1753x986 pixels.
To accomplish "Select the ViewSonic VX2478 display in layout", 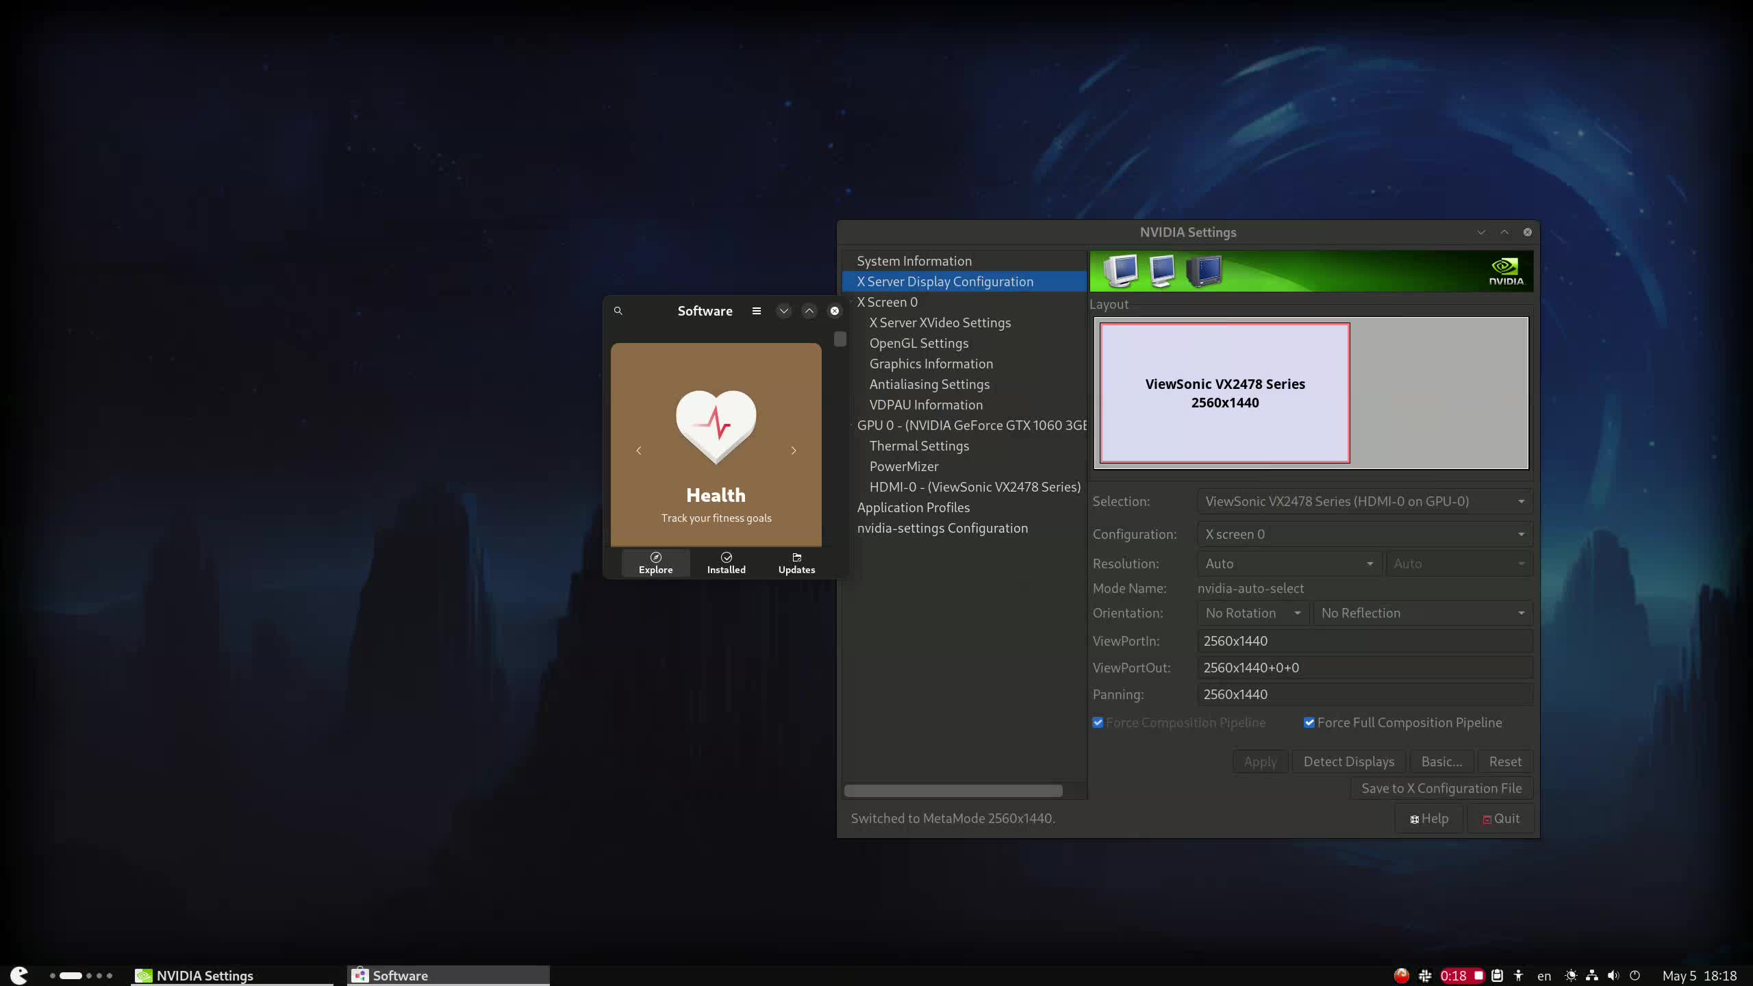I will (1224, 393).
